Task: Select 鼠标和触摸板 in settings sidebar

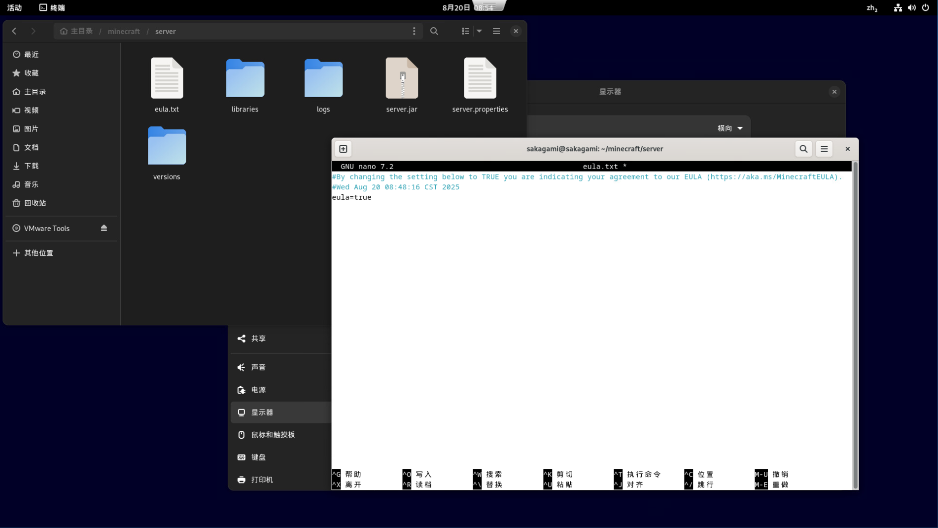Action: coord(273,435)
